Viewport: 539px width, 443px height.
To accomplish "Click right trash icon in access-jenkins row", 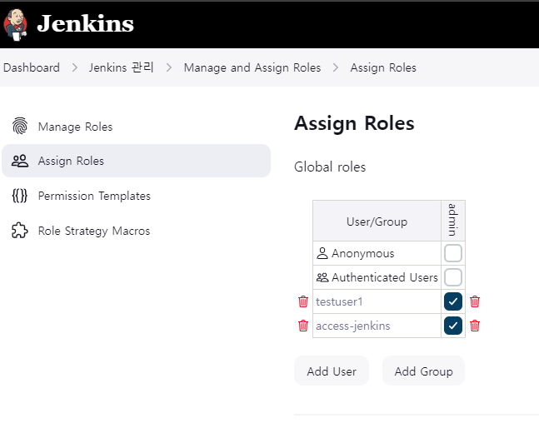I will [475, 326].
